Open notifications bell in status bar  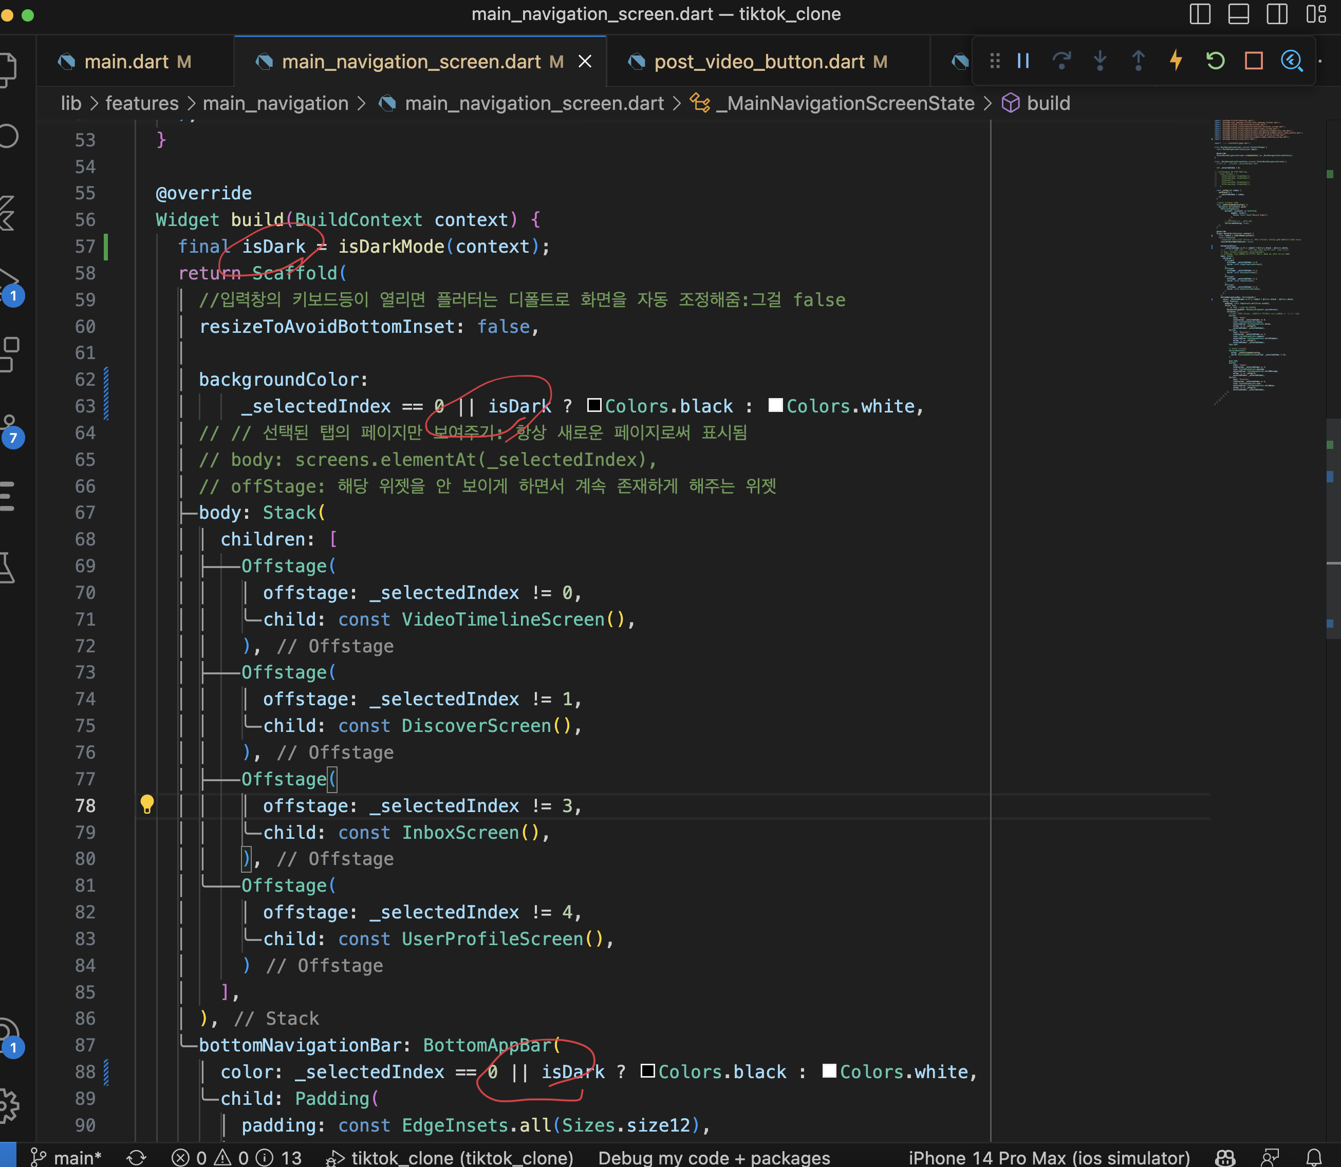click(1314, 1157)
